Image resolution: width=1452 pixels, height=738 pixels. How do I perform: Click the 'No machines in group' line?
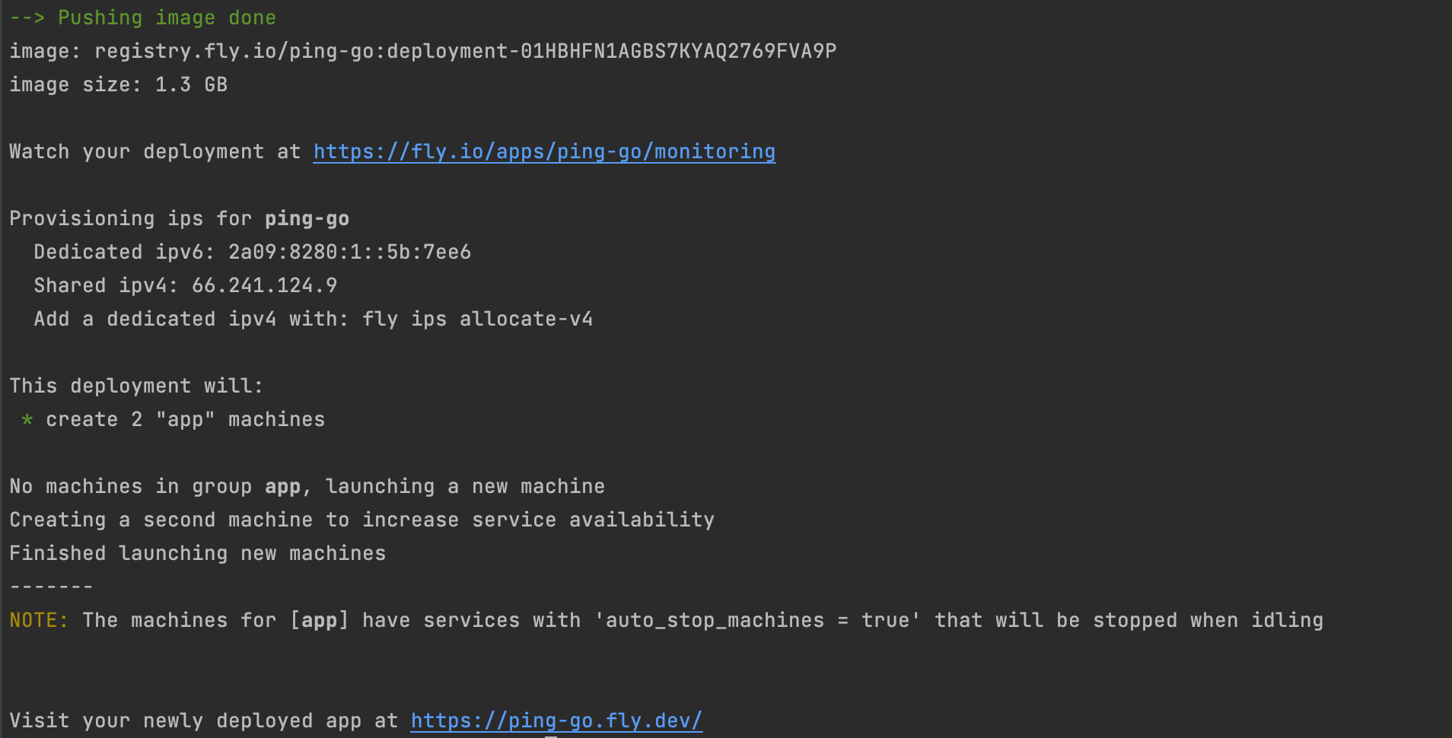coord(307,486)
